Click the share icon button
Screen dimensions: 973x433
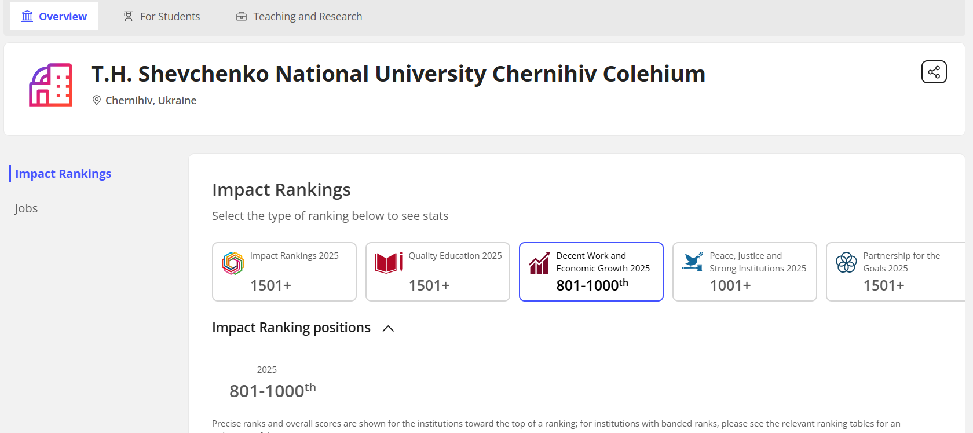click(934, 72)
